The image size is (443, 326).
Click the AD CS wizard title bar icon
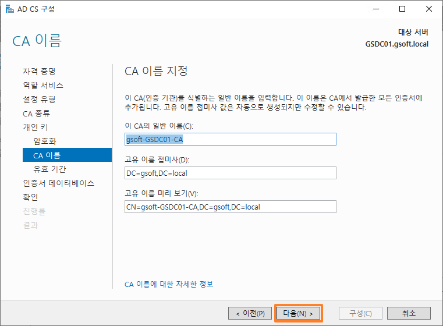coord(10,9)
